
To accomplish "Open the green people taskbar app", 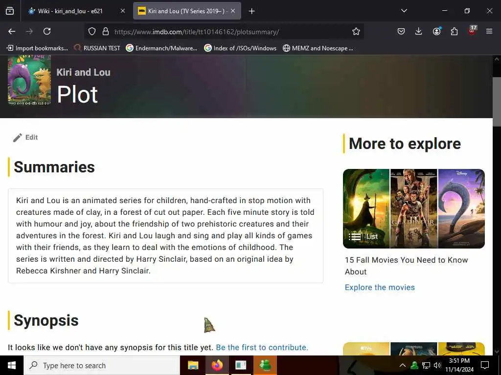I will 265,365.
